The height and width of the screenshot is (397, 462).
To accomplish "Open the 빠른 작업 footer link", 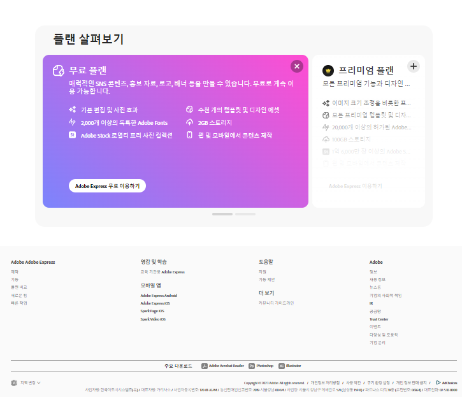I will 19,303.
